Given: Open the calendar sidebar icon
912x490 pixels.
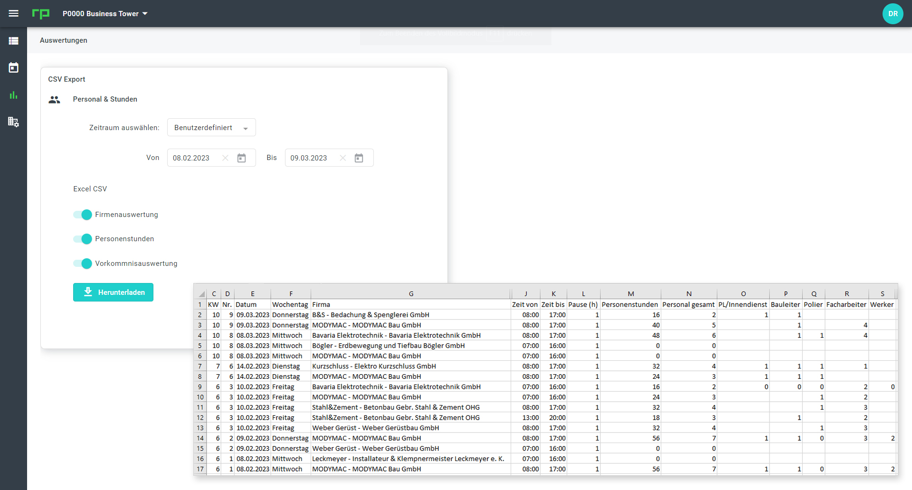Looking at the screenshot, I should (13, 68).
